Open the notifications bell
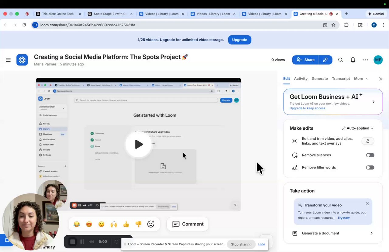 (353, 60)
